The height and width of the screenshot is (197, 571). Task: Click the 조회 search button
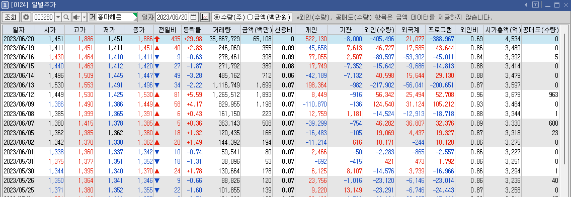(x=11, y=17)
